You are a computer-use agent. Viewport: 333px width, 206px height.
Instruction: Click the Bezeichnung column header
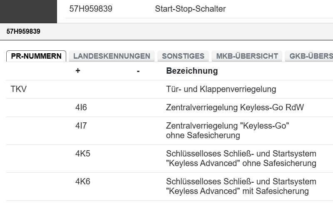click(x=192, y=71)
